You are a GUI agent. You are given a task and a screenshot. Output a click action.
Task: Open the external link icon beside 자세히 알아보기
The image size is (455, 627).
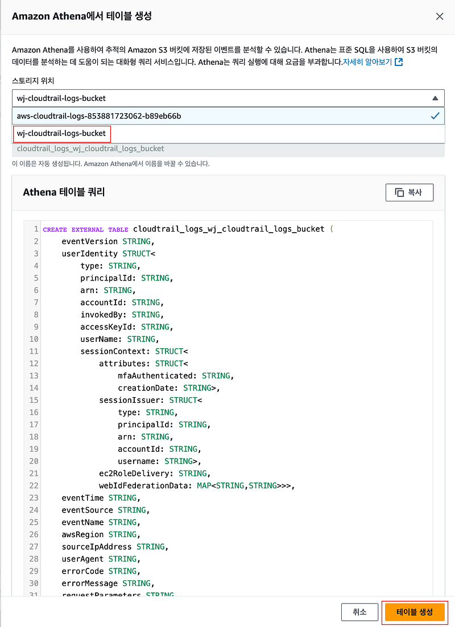pyautogui.click(x=399, y=62)
